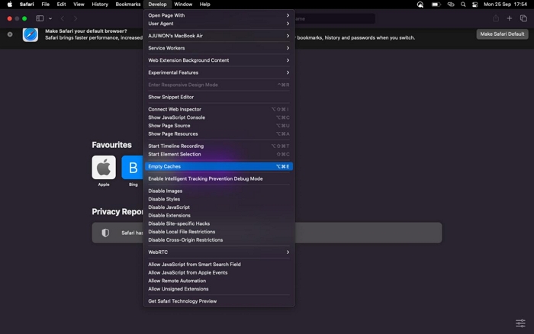
Task: Open the Apple favourite tile
Action: click(x=104, y=167)
